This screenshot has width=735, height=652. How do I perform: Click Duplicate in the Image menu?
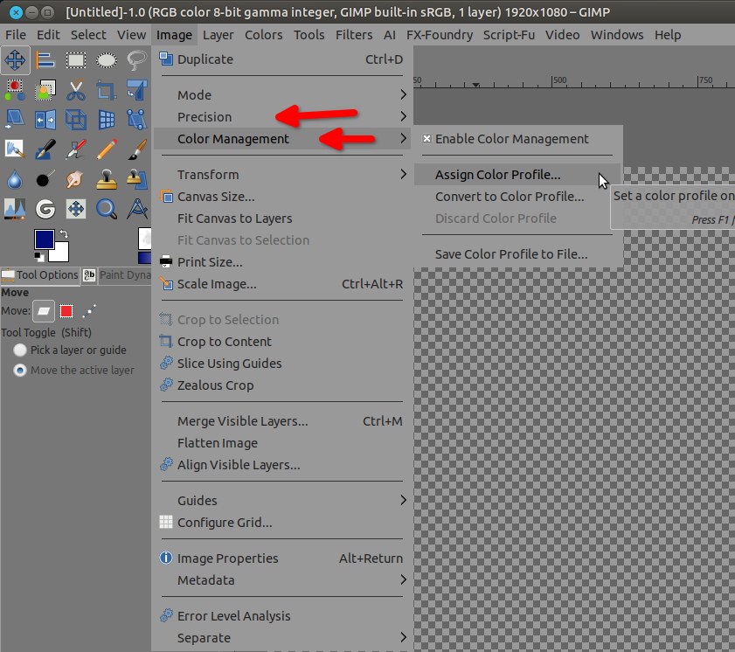(x=282, y=59)
